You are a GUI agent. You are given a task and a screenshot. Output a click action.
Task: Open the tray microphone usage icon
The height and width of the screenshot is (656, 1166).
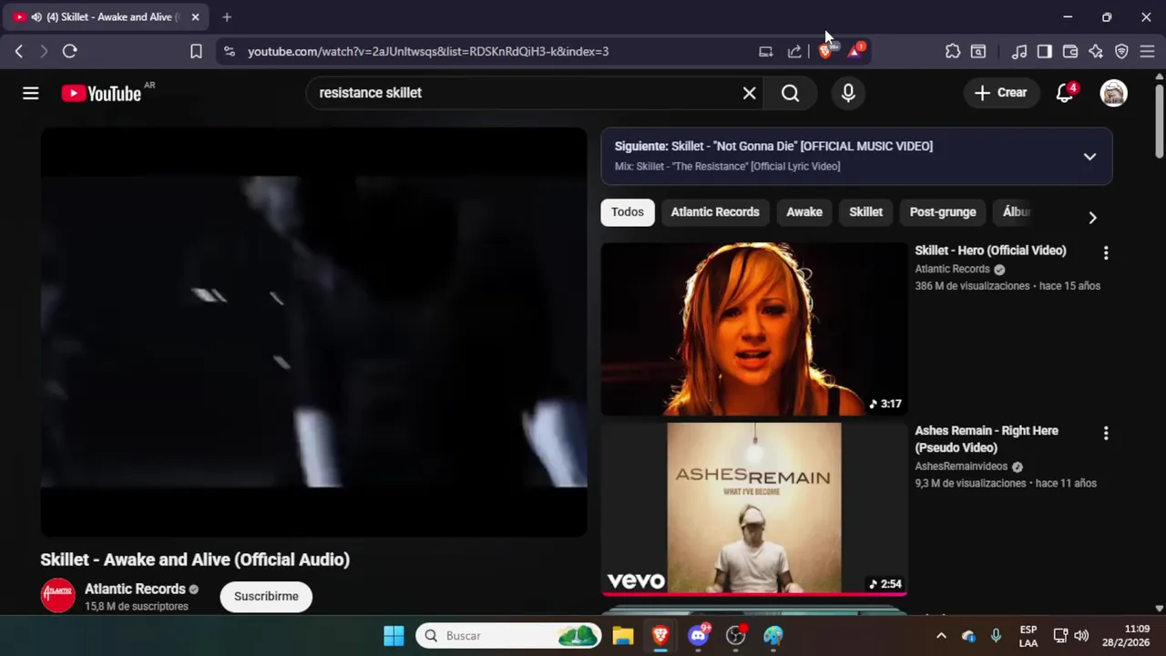click(996, 636)
